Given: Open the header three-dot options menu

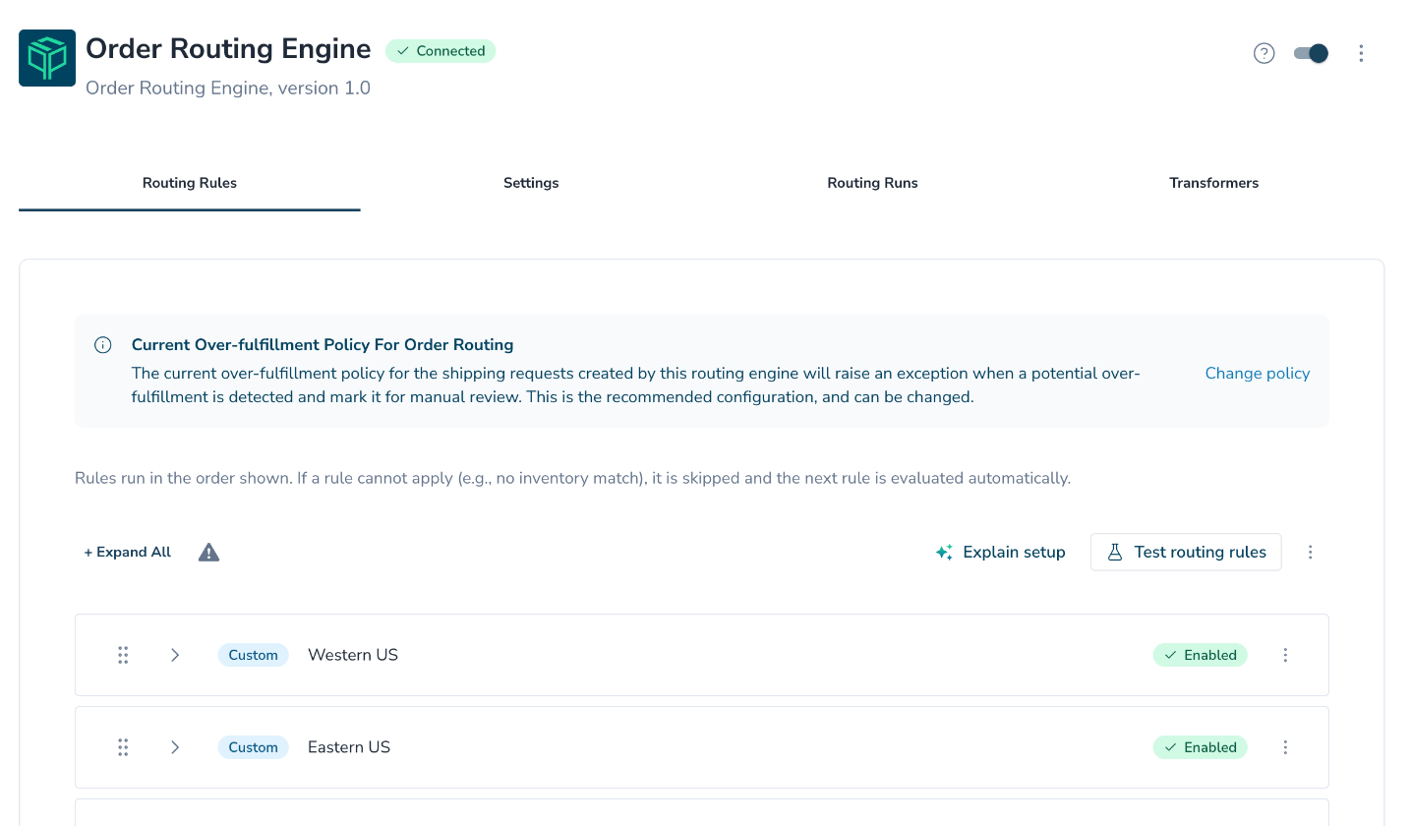Looking at the screenshot, I should (x=1361, y=53).
